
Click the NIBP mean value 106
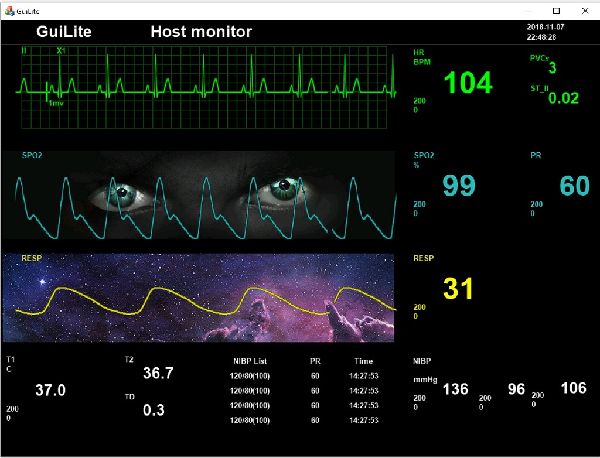point(574,388)
